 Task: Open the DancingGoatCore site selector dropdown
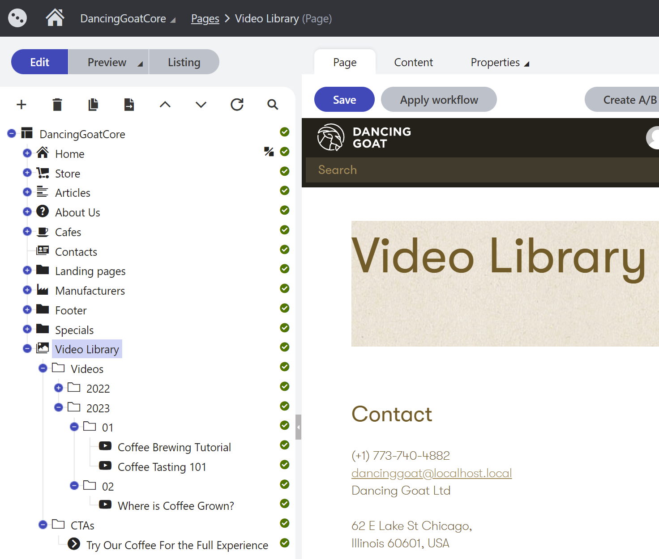[x=128, y=19]
